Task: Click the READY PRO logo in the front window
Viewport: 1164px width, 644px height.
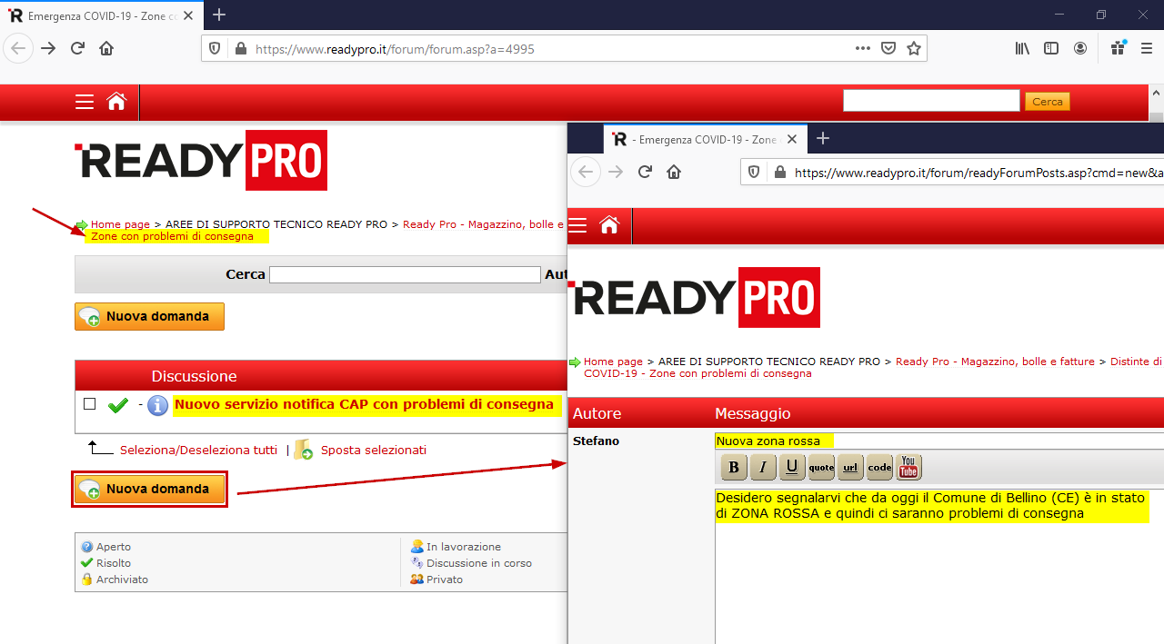Action: 694,297
